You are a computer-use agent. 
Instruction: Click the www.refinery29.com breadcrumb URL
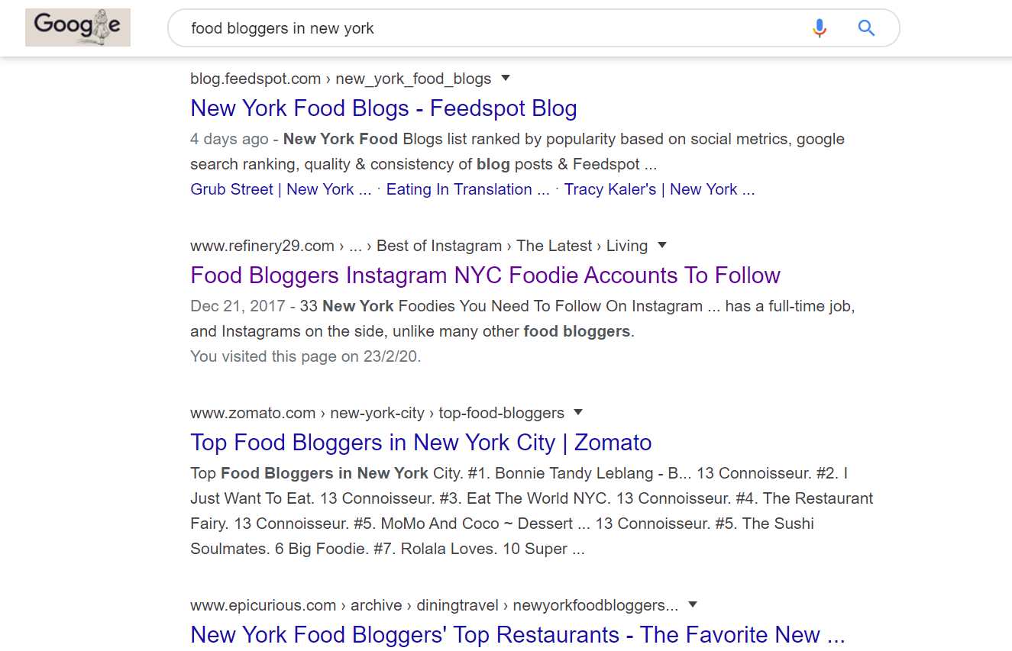coord(262,246)
